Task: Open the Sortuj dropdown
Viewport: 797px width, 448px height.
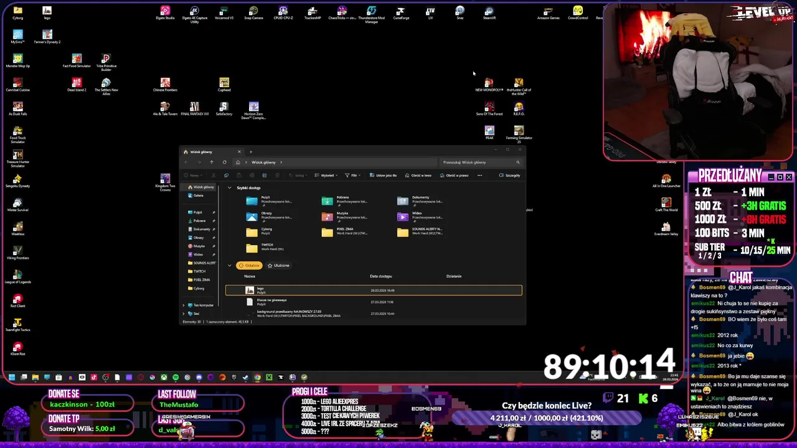Action: pyautogui.click(x=299, y=175)
